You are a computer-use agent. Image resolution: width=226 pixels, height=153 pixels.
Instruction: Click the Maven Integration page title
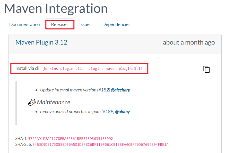pyautogui.click(x=56, y=8)
